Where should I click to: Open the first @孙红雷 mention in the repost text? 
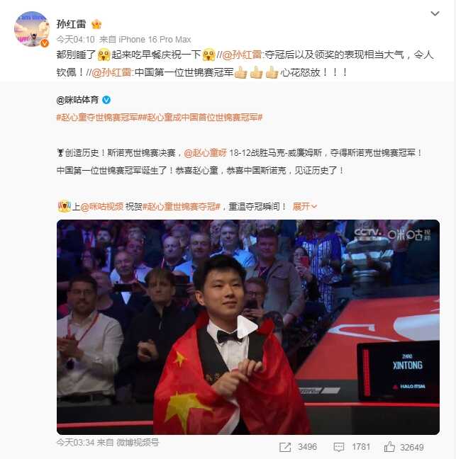point(242,55)
